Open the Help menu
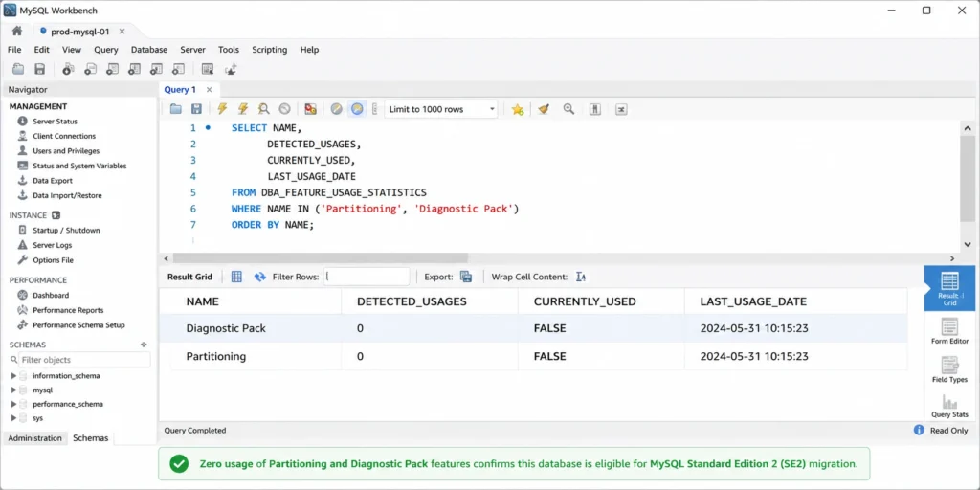Viewport: 980px width, 490px height. point(309,50)
